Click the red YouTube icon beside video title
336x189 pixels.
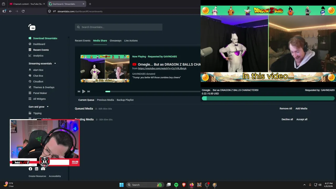coord(134,64)
